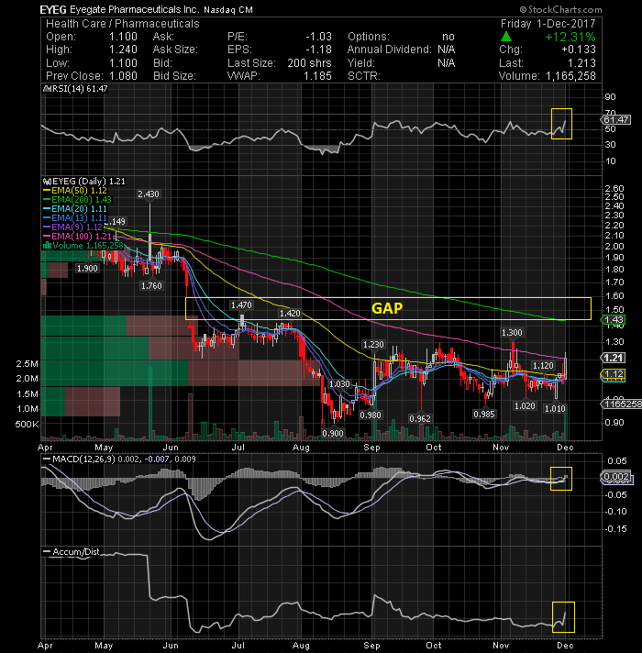Click the 'Friday 1-Dec-2017' date text
This screenshot has width=642, height=653.
pos(548,24)
